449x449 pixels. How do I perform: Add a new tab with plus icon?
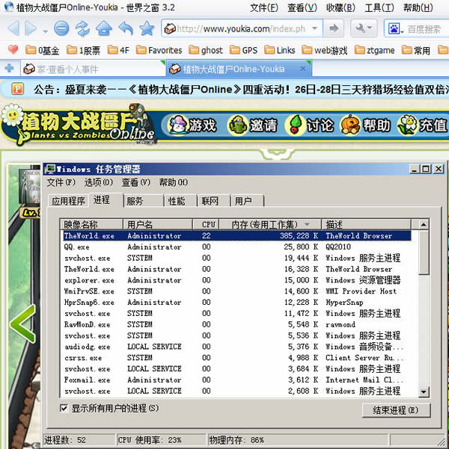click(x=10, y=68)
